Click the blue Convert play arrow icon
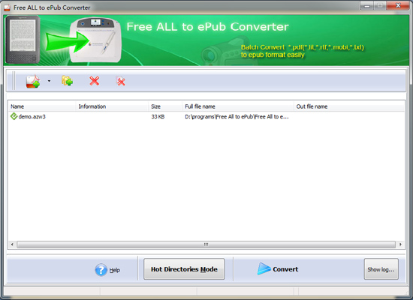This screenshot has width=413, height=300. [x=264, y=268]
